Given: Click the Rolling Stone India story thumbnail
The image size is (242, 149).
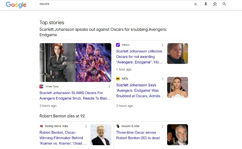Looking at the screenshot, I should [101, 135].
